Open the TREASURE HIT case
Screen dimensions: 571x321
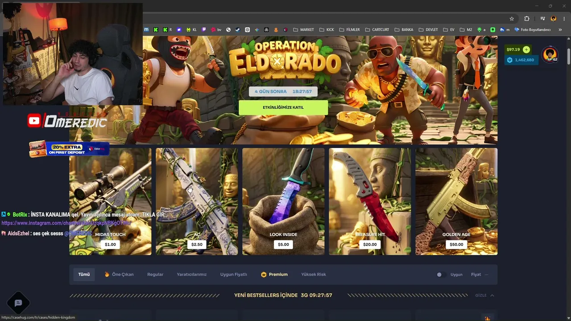pyautogui.click(x=370, y=202)
